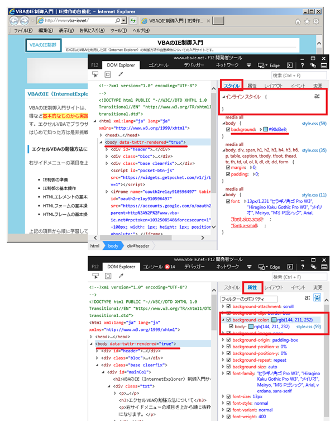Refresh the page in Internet Explorer
This screenshot has height=421, width=335.
tap(133, 20)
